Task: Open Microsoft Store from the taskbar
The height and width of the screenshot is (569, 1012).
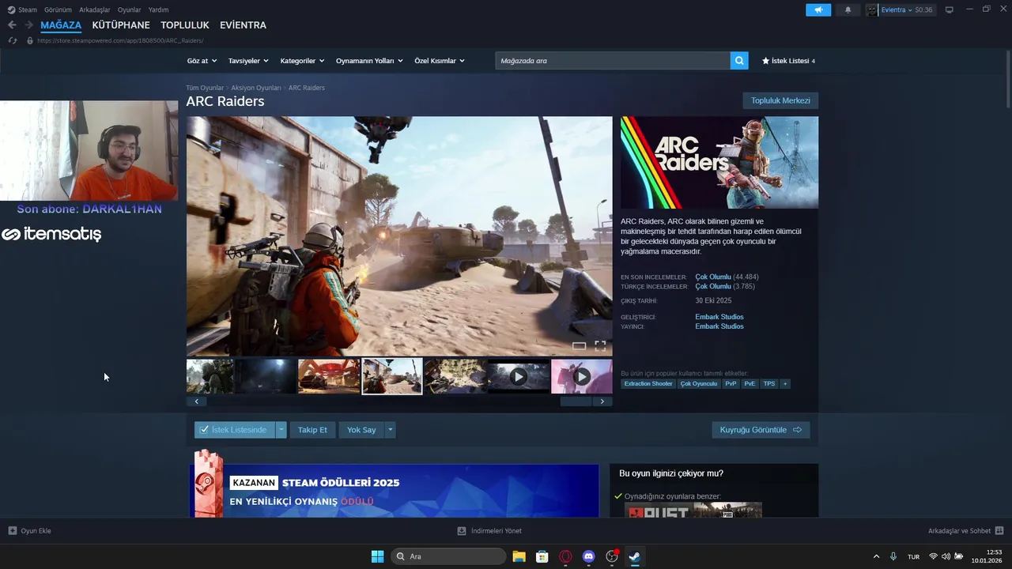Action: point(542,556)
